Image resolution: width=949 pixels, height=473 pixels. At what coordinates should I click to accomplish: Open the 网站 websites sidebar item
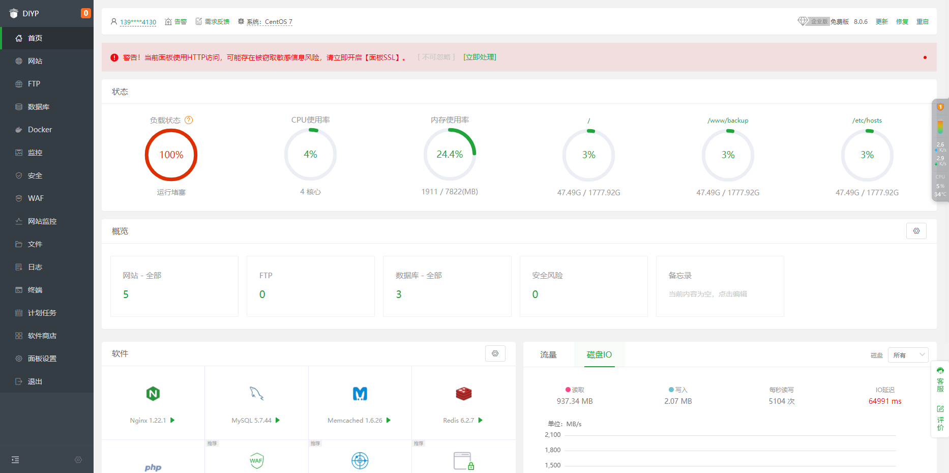click(47, 61)
